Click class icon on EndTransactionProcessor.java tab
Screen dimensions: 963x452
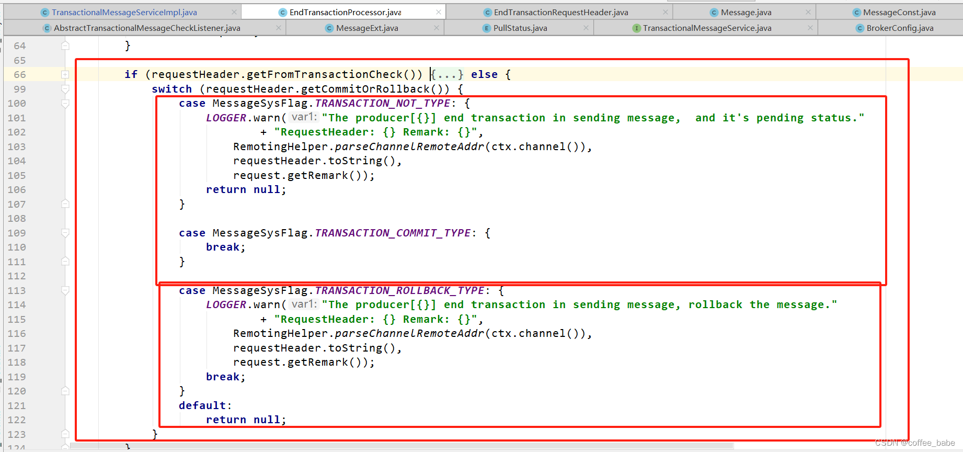point(283,13)
